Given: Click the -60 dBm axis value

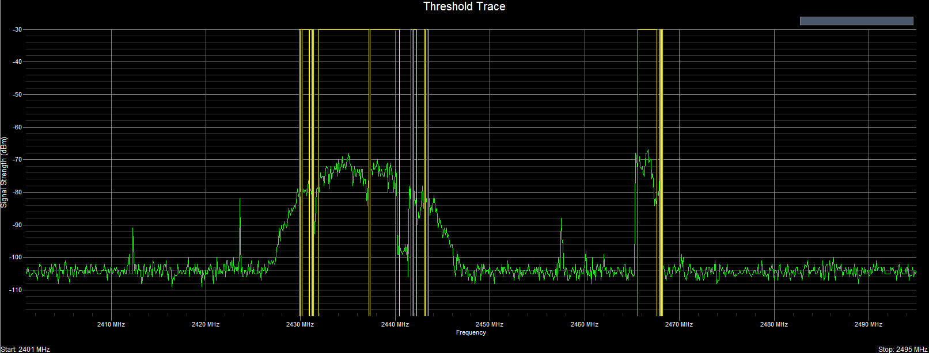Looking at the screenshot, I should coord(17,127).
